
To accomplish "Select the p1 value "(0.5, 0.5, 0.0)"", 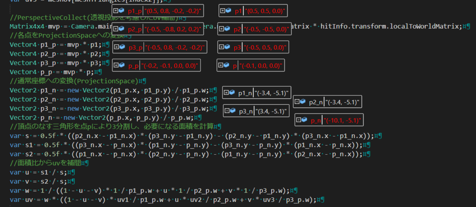I will point(265,12).
